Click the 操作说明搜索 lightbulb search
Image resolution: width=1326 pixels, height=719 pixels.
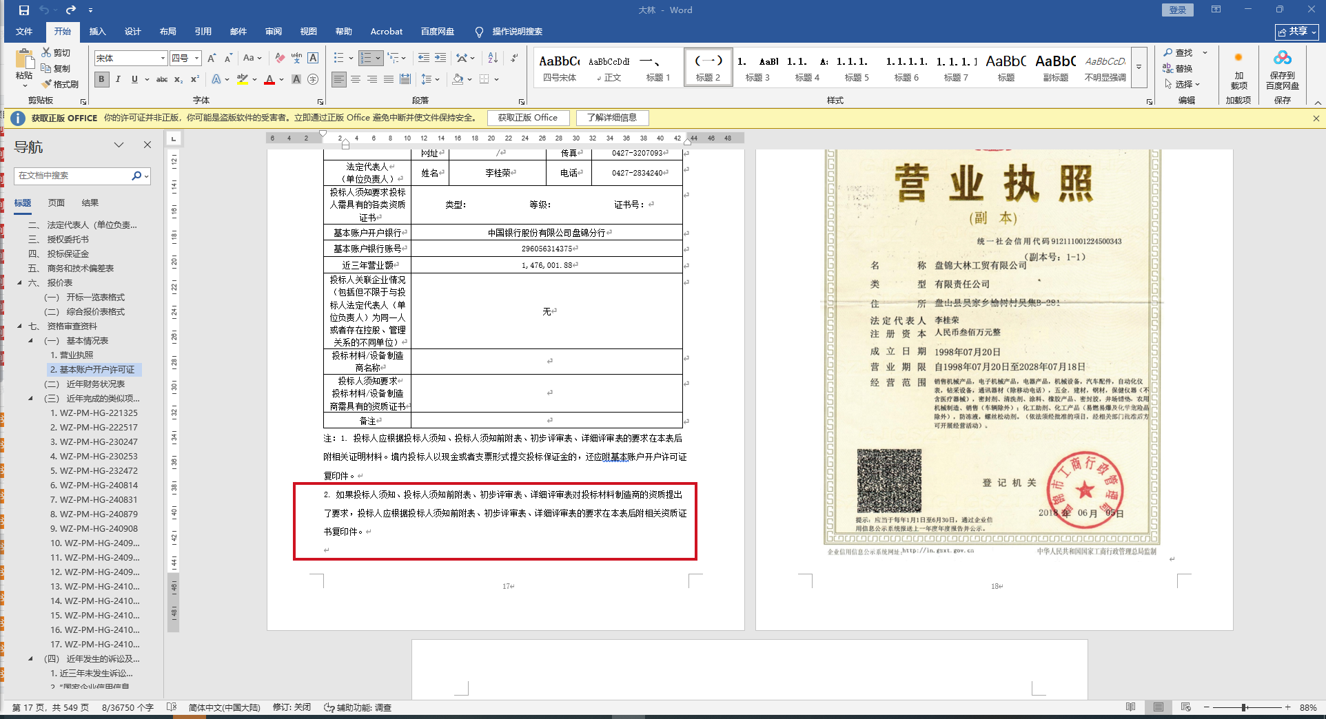[x=509, y=32]
